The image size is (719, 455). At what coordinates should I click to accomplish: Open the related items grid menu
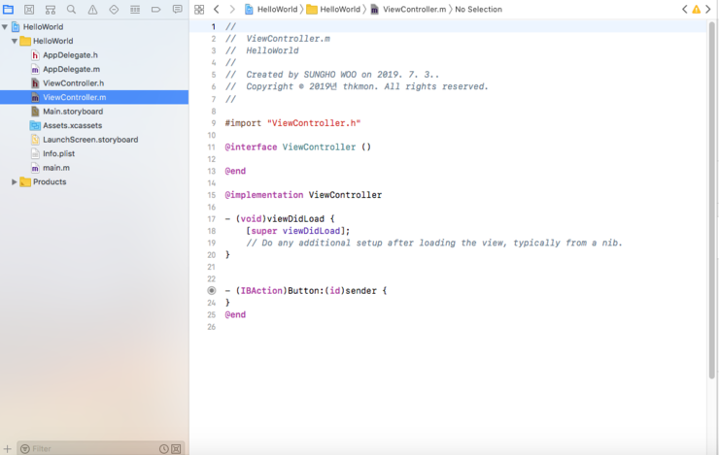click(199, 9)
